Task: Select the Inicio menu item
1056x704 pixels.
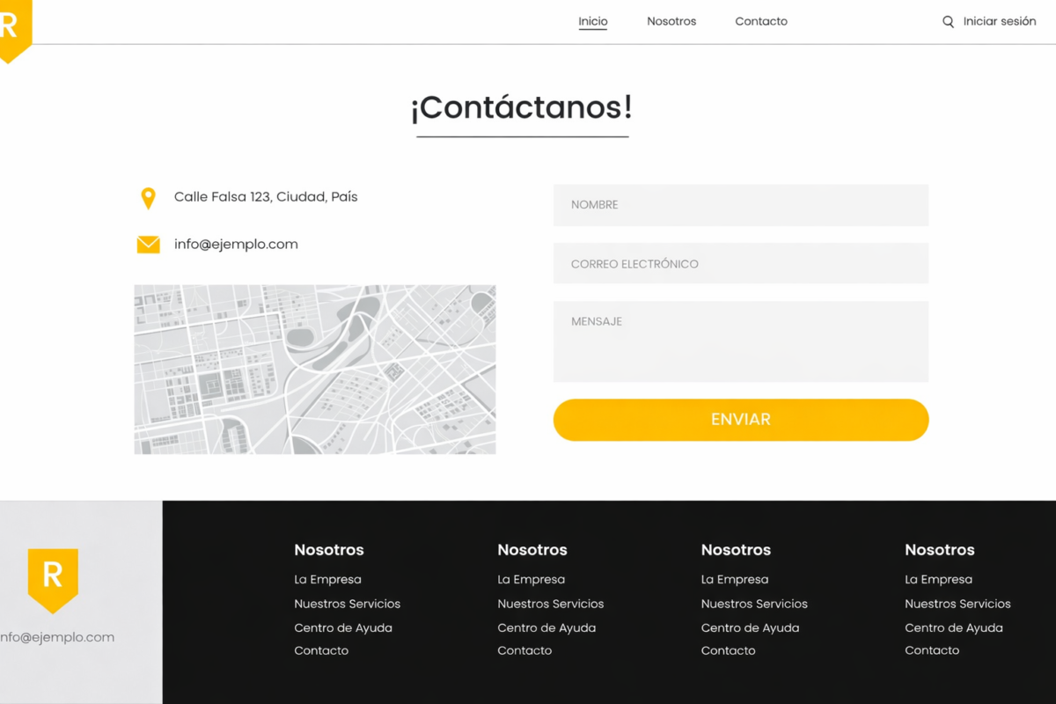Action: click(592, 21)
